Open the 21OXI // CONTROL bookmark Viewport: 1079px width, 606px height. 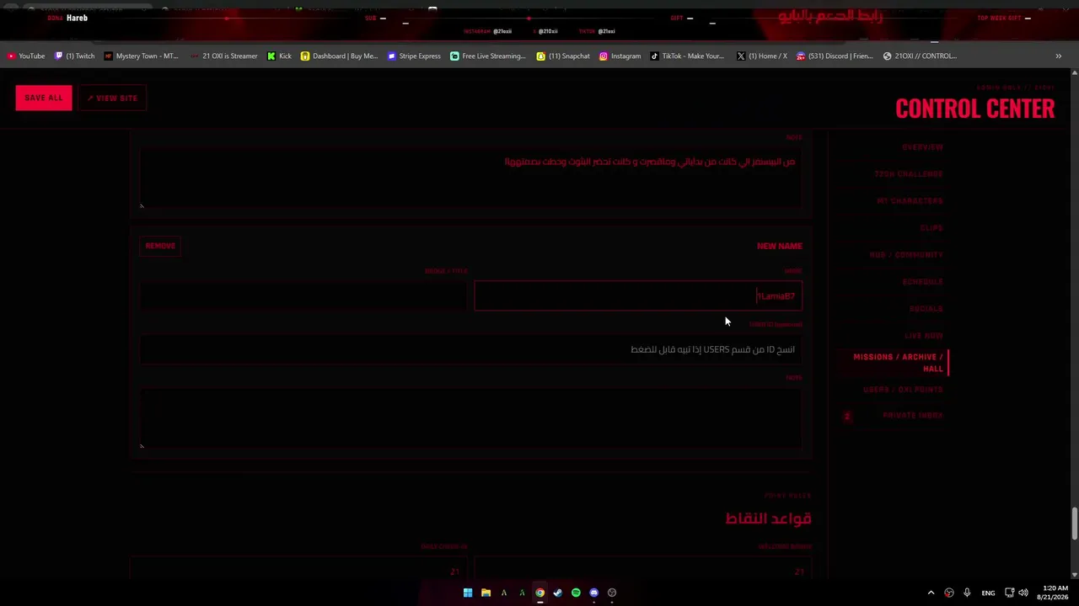920,56
